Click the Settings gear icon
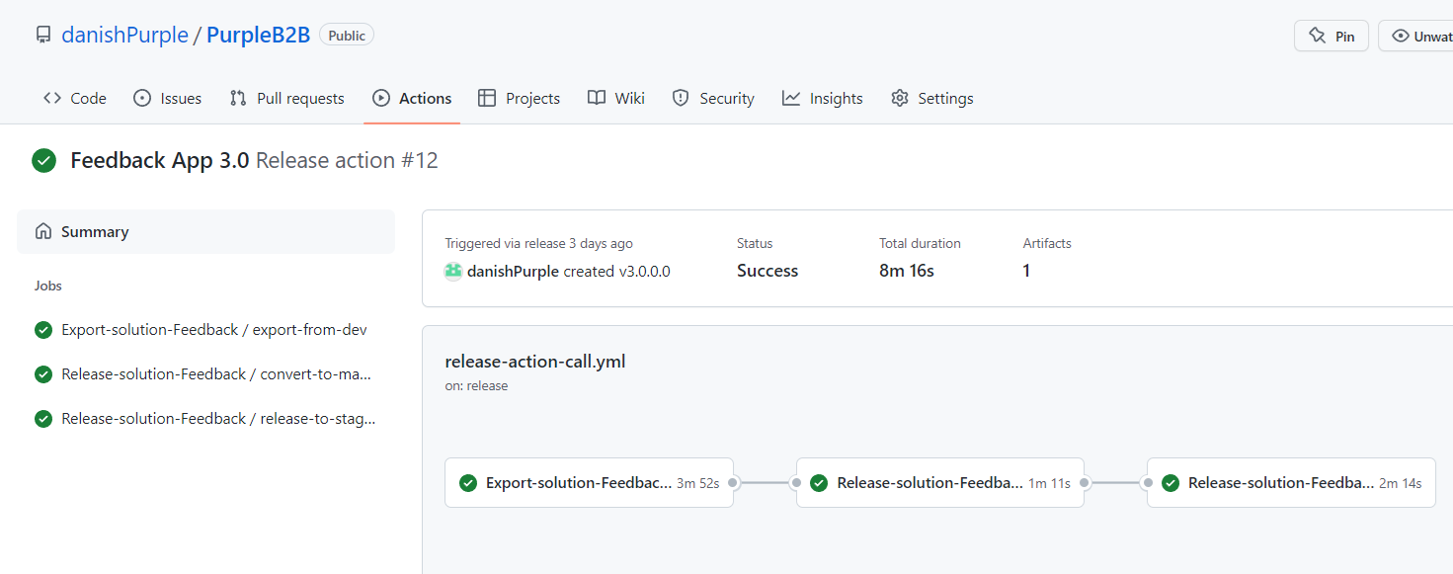 pos(899,99)
